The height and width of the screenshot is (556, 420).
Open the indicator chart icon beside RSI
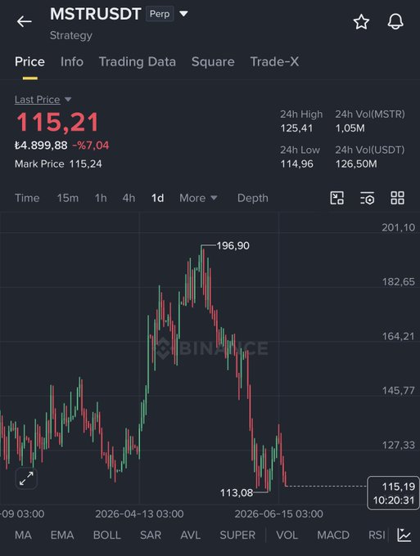click(x=404, y=535)
